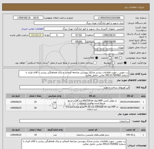Select the کالا/خدمت radio button
The image size is (154, 149).
tap(97, 58)
